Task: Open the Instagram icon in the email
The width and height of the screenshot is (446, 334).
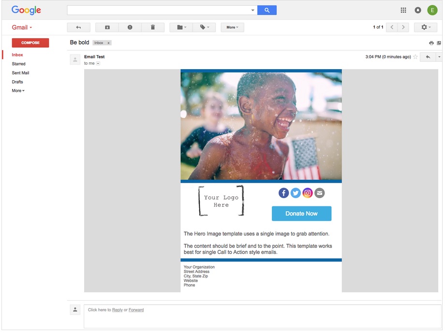Action: pos(308,193)
